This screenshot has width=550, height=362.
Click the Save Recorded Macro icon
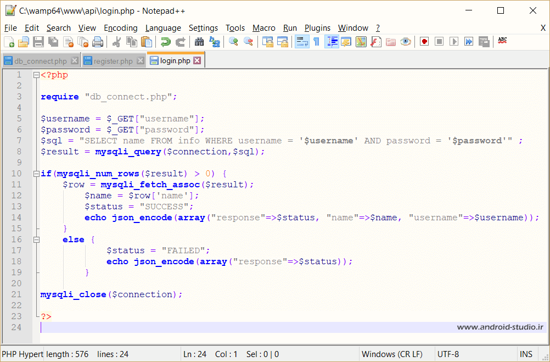(484, 42)
